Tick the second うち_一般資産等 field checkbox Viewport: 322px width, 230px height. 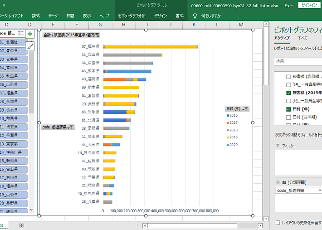tap(288, 101)
